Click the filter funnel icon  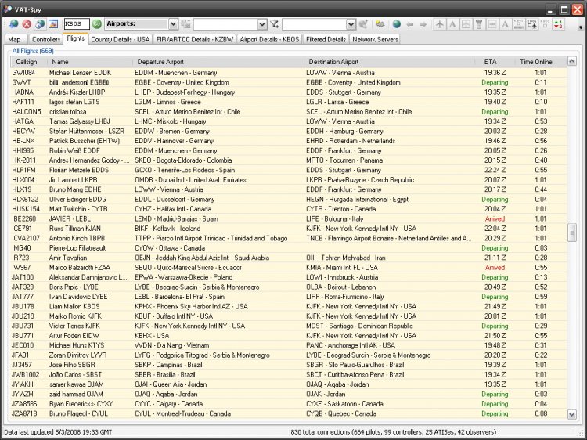coord(275,24)
